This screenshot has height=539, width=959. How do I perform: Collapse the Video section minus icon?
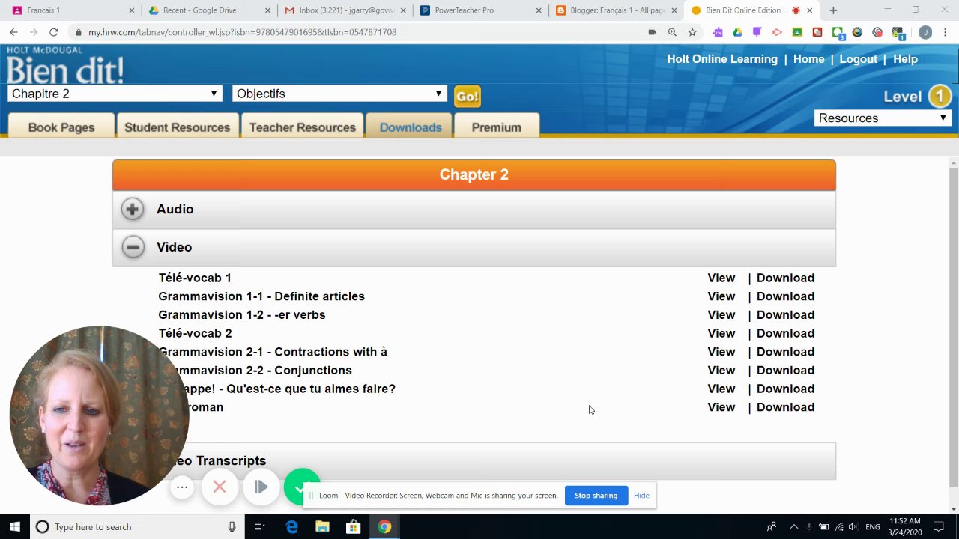click(133, 247)
